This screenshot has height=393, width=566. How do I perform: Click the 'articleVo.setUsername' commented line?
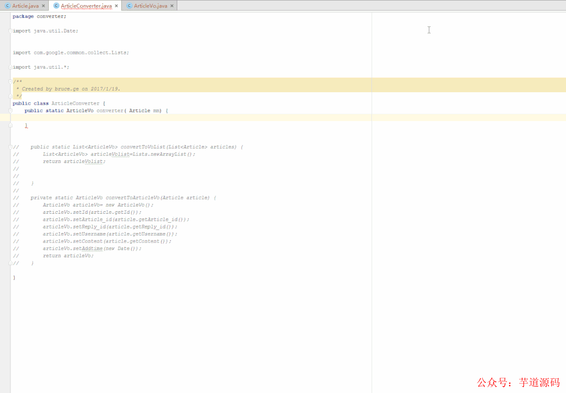110,234
